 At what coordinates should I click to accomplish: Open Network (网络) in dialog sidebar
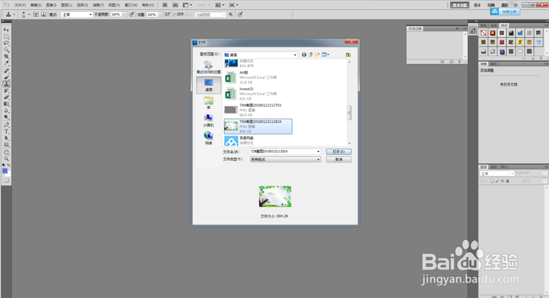(209, 138)
